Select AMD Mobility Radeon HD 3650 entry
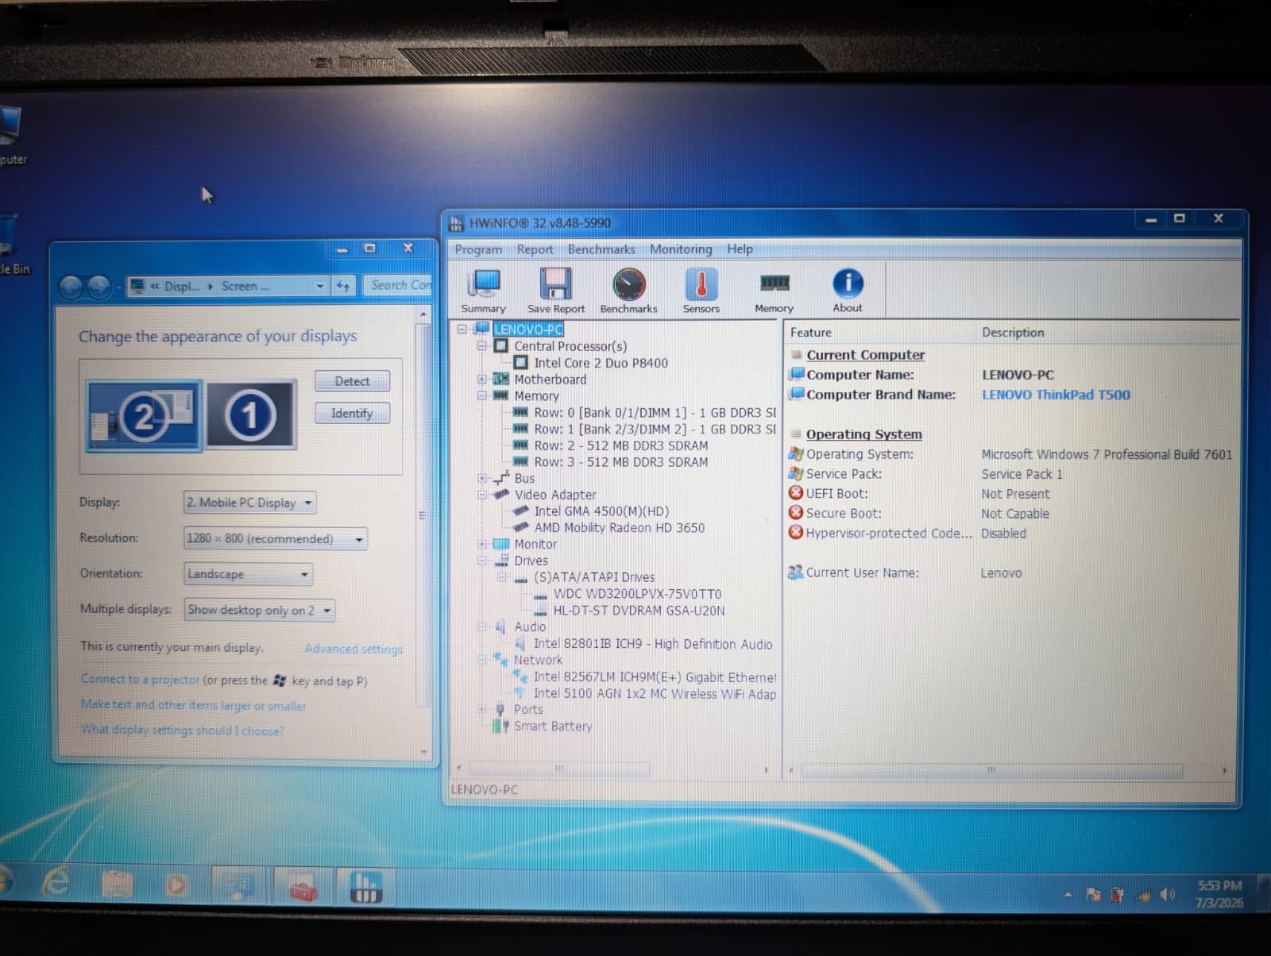Screen dimensions: 1271x956 coord(619,527)
